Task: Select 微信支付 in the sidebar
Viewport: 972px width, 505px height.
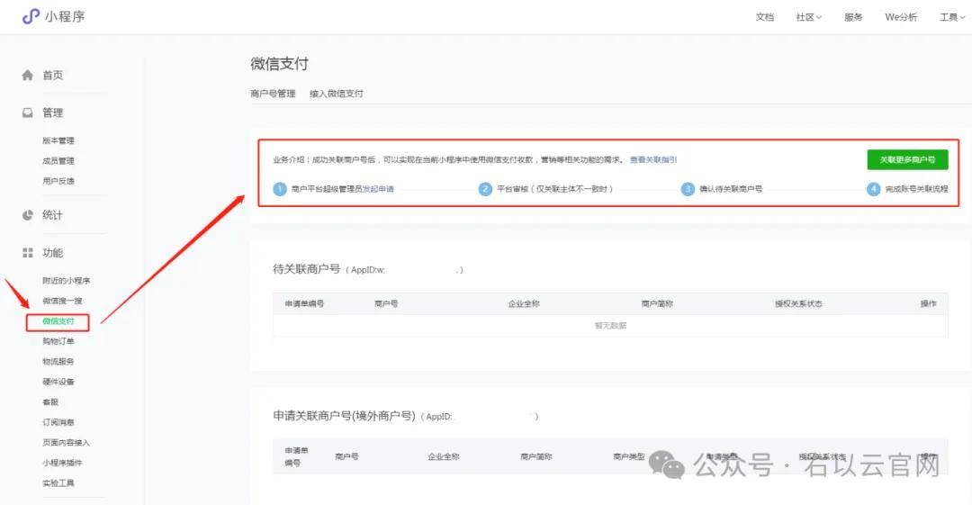Action: (58, 321)
